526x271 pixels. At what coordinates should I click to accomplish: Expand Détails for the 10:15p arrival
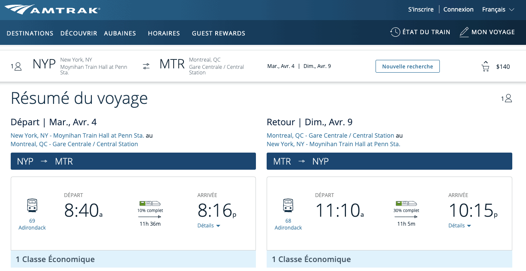(x=460, y=226)
